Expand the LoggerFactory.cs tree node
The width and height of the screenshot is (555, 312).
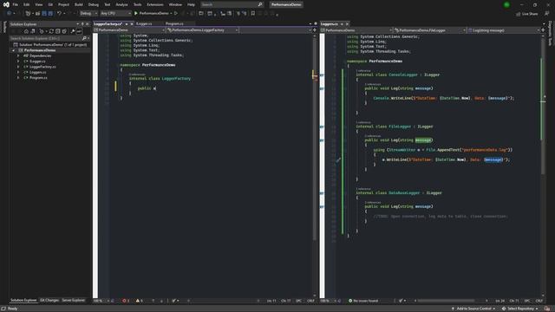pyautogui.click(x=18, y=67)
